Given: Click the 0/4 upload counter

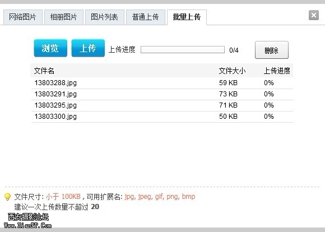Looking at the screenshot, I should 234,50.
